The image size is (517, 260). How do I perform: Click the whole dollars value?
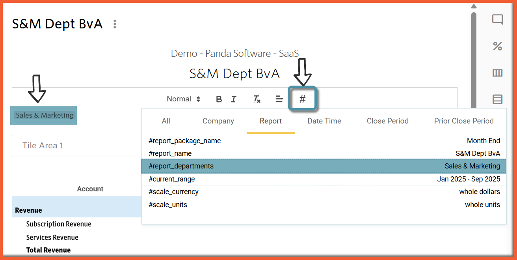click(480, 192)
